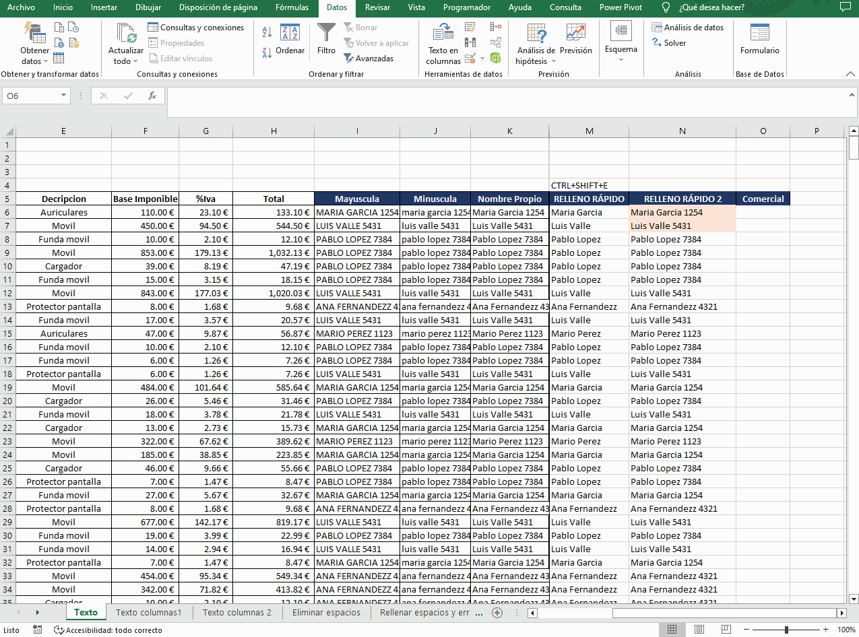
Task: Switch to Normal view in status bar
Action: (672, 630)
